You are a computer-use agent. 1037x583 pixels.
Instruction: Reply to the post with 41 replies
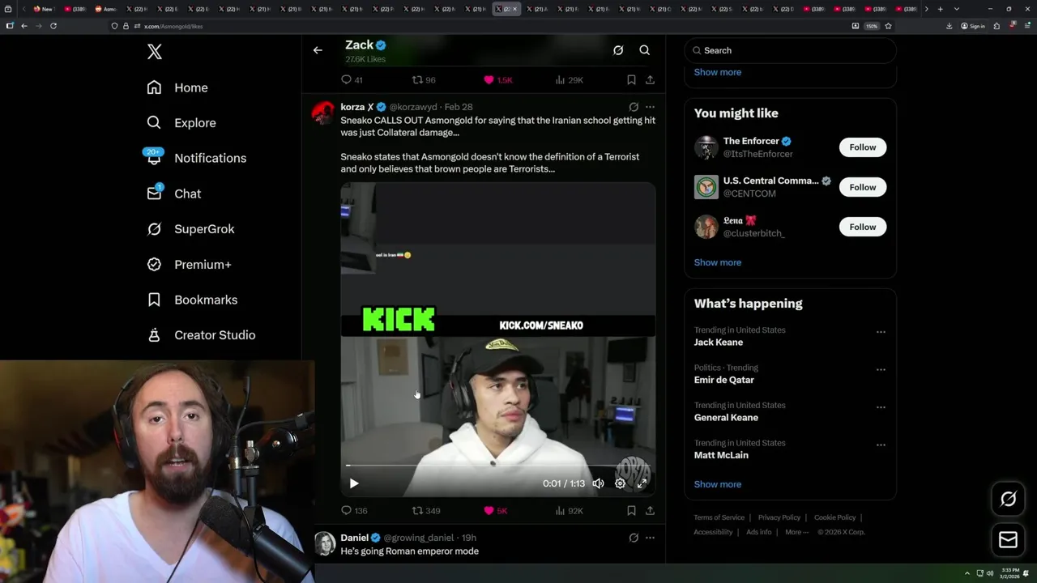(x=352, y=80)
